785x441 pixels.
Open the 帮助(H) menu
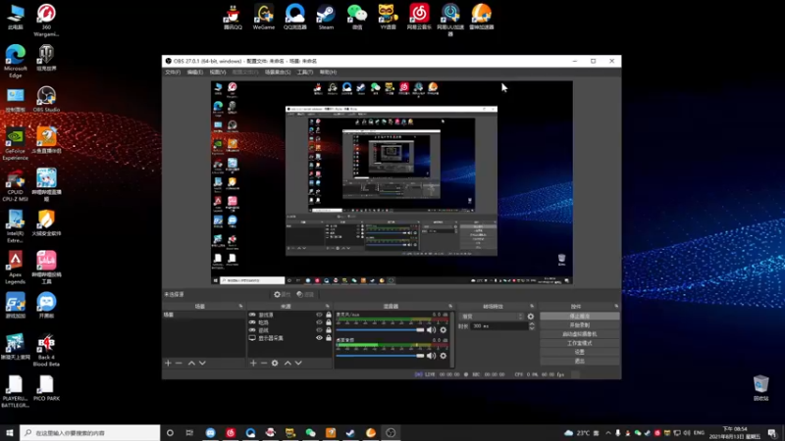(328, 73)
